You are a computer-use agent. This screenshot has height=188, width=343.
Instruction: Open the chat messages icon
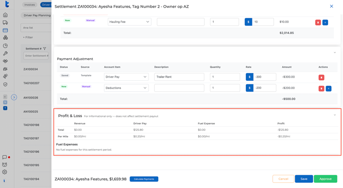point(5,157)
